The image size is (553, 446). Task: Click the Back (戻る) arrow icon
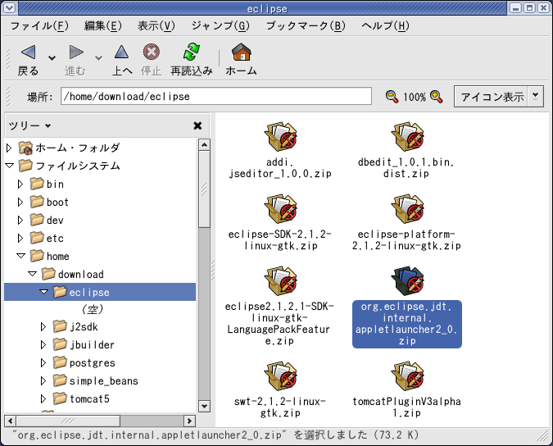click(28, 52)
